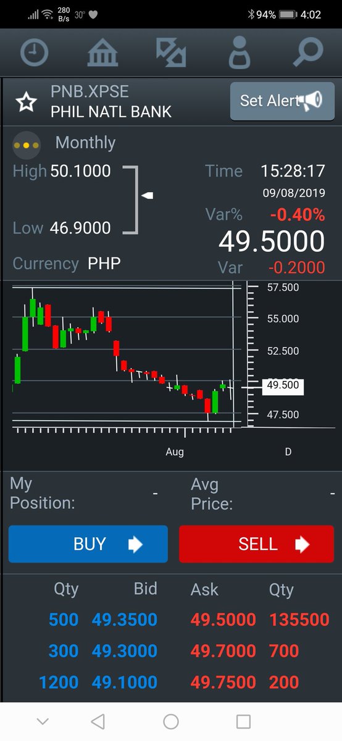The width and height of the screenshot is (342, 741).
Task: Tap the Bluetooth icon in status bar
Action: tap(251, 14)
